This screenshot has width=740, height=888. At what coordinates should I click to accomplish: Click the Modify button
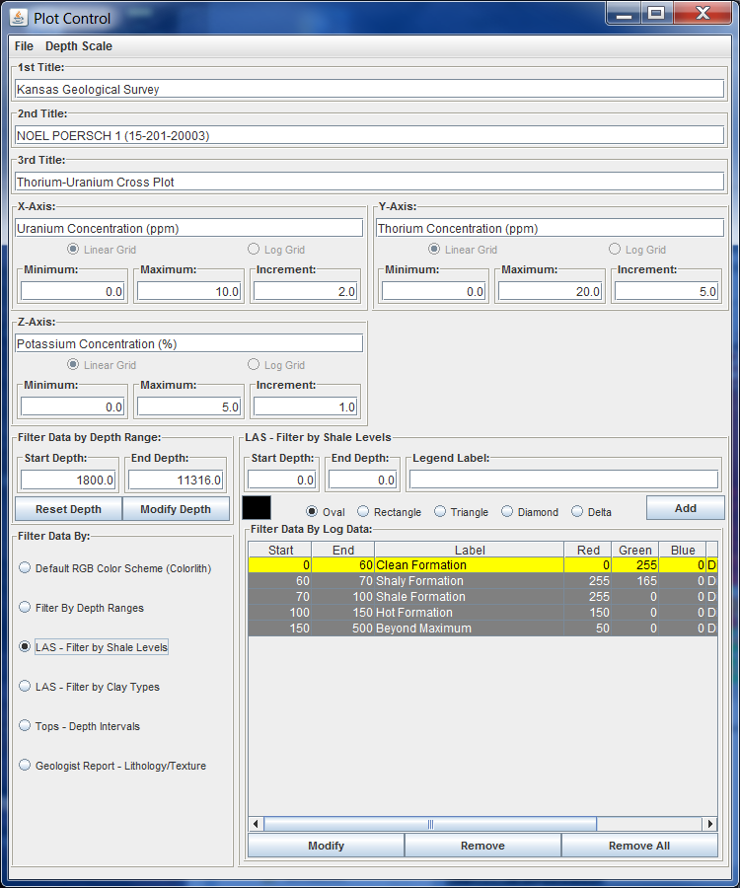[327, 846]
